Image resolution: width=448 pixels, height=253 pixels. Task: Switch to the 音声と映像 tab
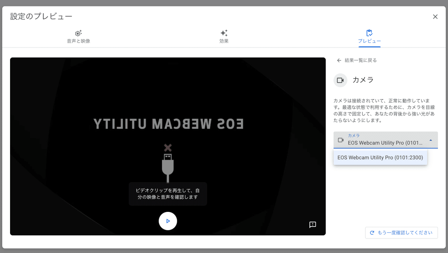tap(78, 37)
